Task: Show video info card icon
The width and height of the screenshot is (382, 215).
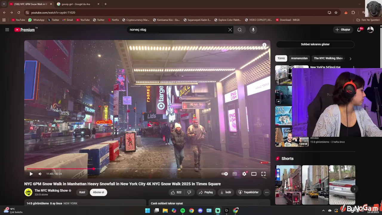Action: (x=264, y=45)
